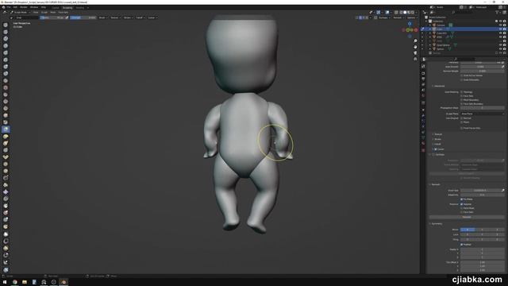Open the Brush settings dropdown in header
Viewport: 508px width, 286px height.
pos(102,17)
